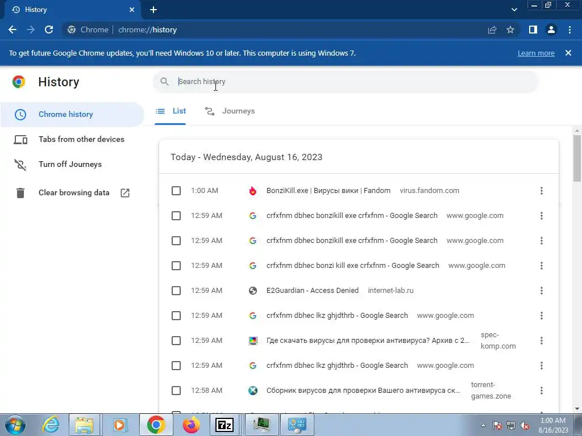Check the box for BonziKill.exe Fandom entry

pyautogui.click(x=176, y=191)
